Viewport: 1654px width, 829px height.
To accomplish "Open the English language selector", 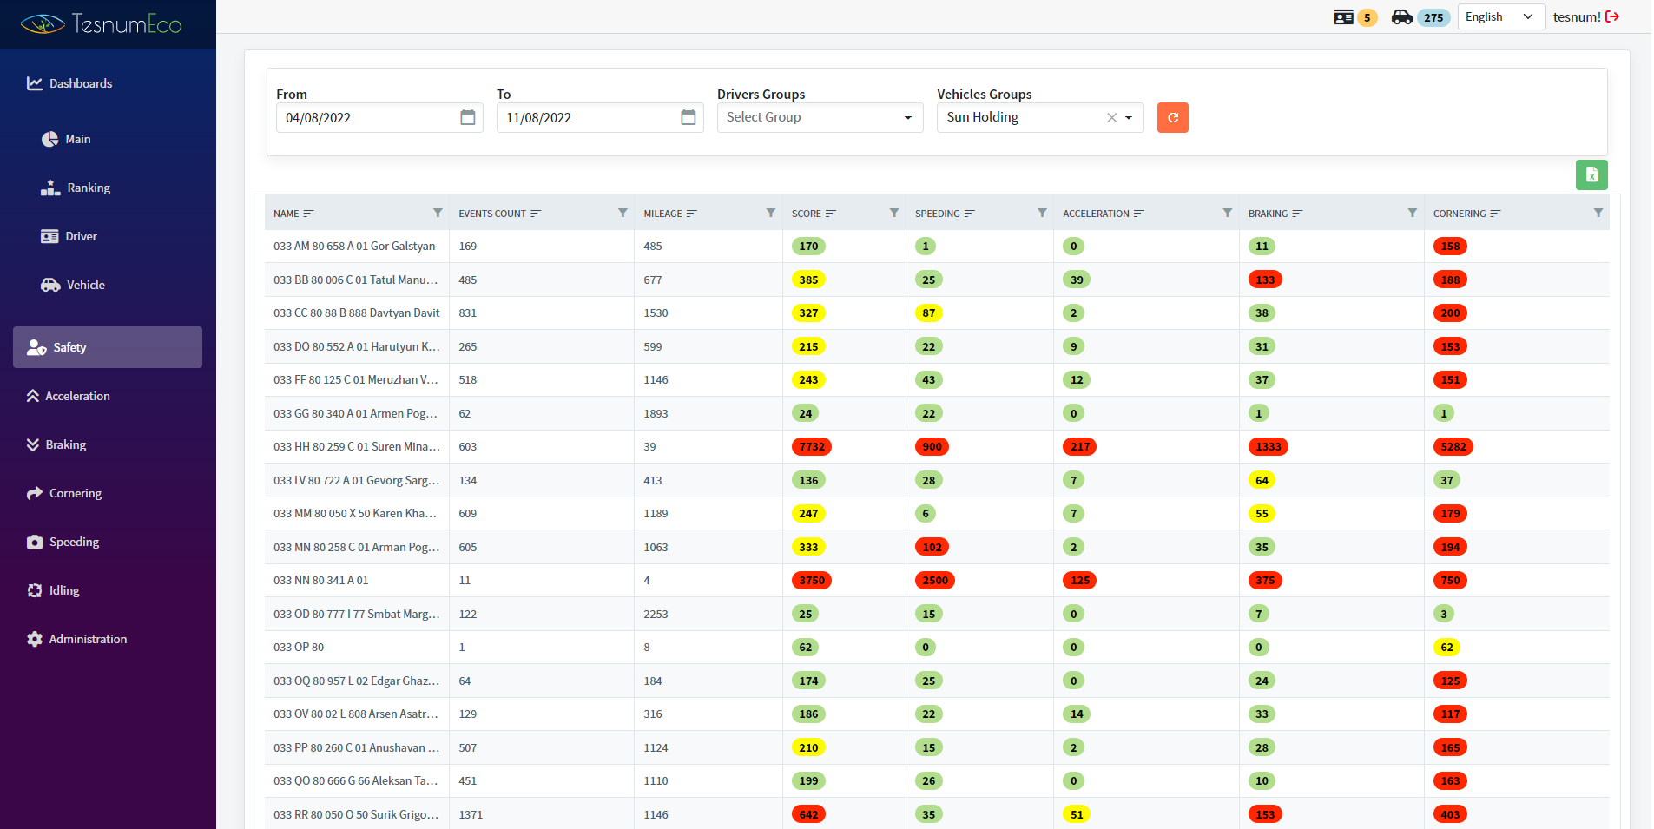I will [1500, 17].
